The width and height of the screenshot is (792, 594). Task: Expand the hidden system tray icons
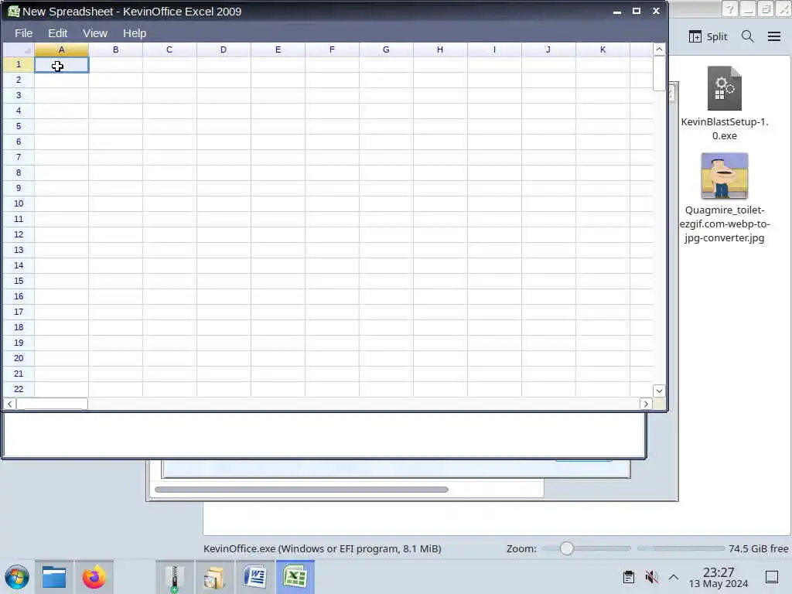pyautogui.click(x=674, y=577)
